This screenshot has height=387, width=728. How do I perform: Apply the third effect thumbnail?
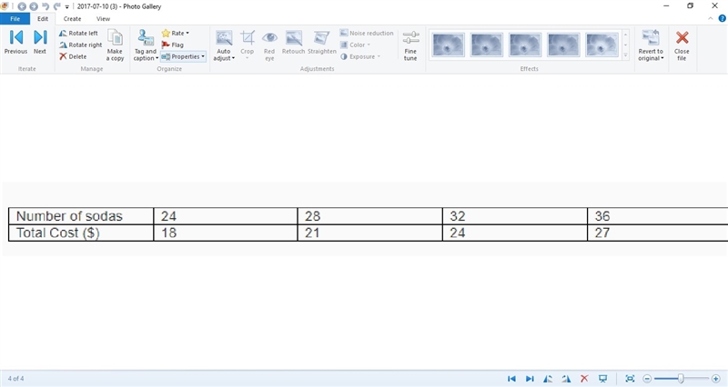coord(525,45)
